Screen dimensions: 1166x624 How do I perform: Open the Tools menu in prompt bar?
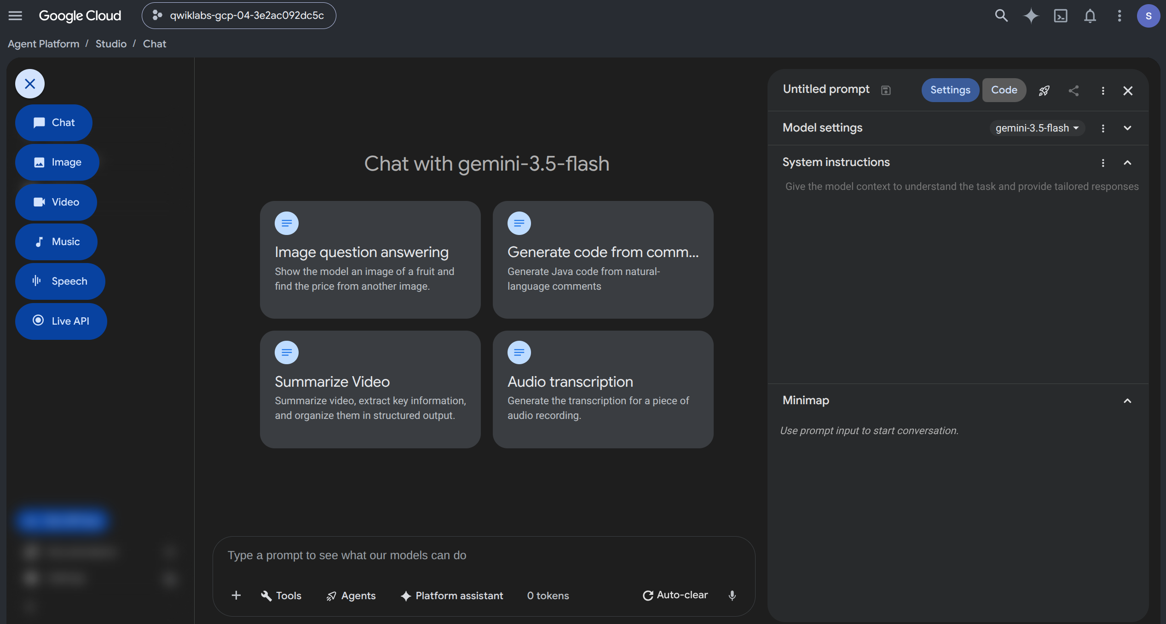[281, 595]
